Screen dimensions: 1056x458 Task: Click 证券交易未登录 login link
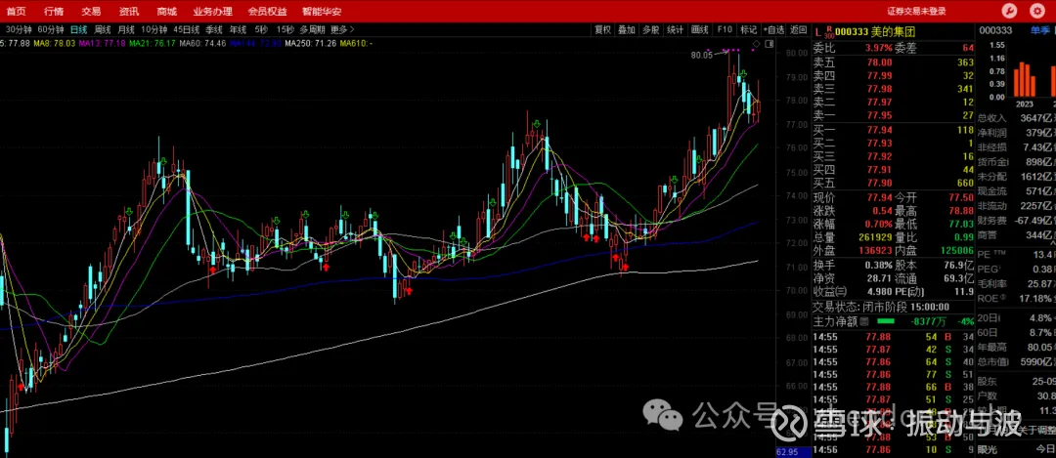pos(916,11)
